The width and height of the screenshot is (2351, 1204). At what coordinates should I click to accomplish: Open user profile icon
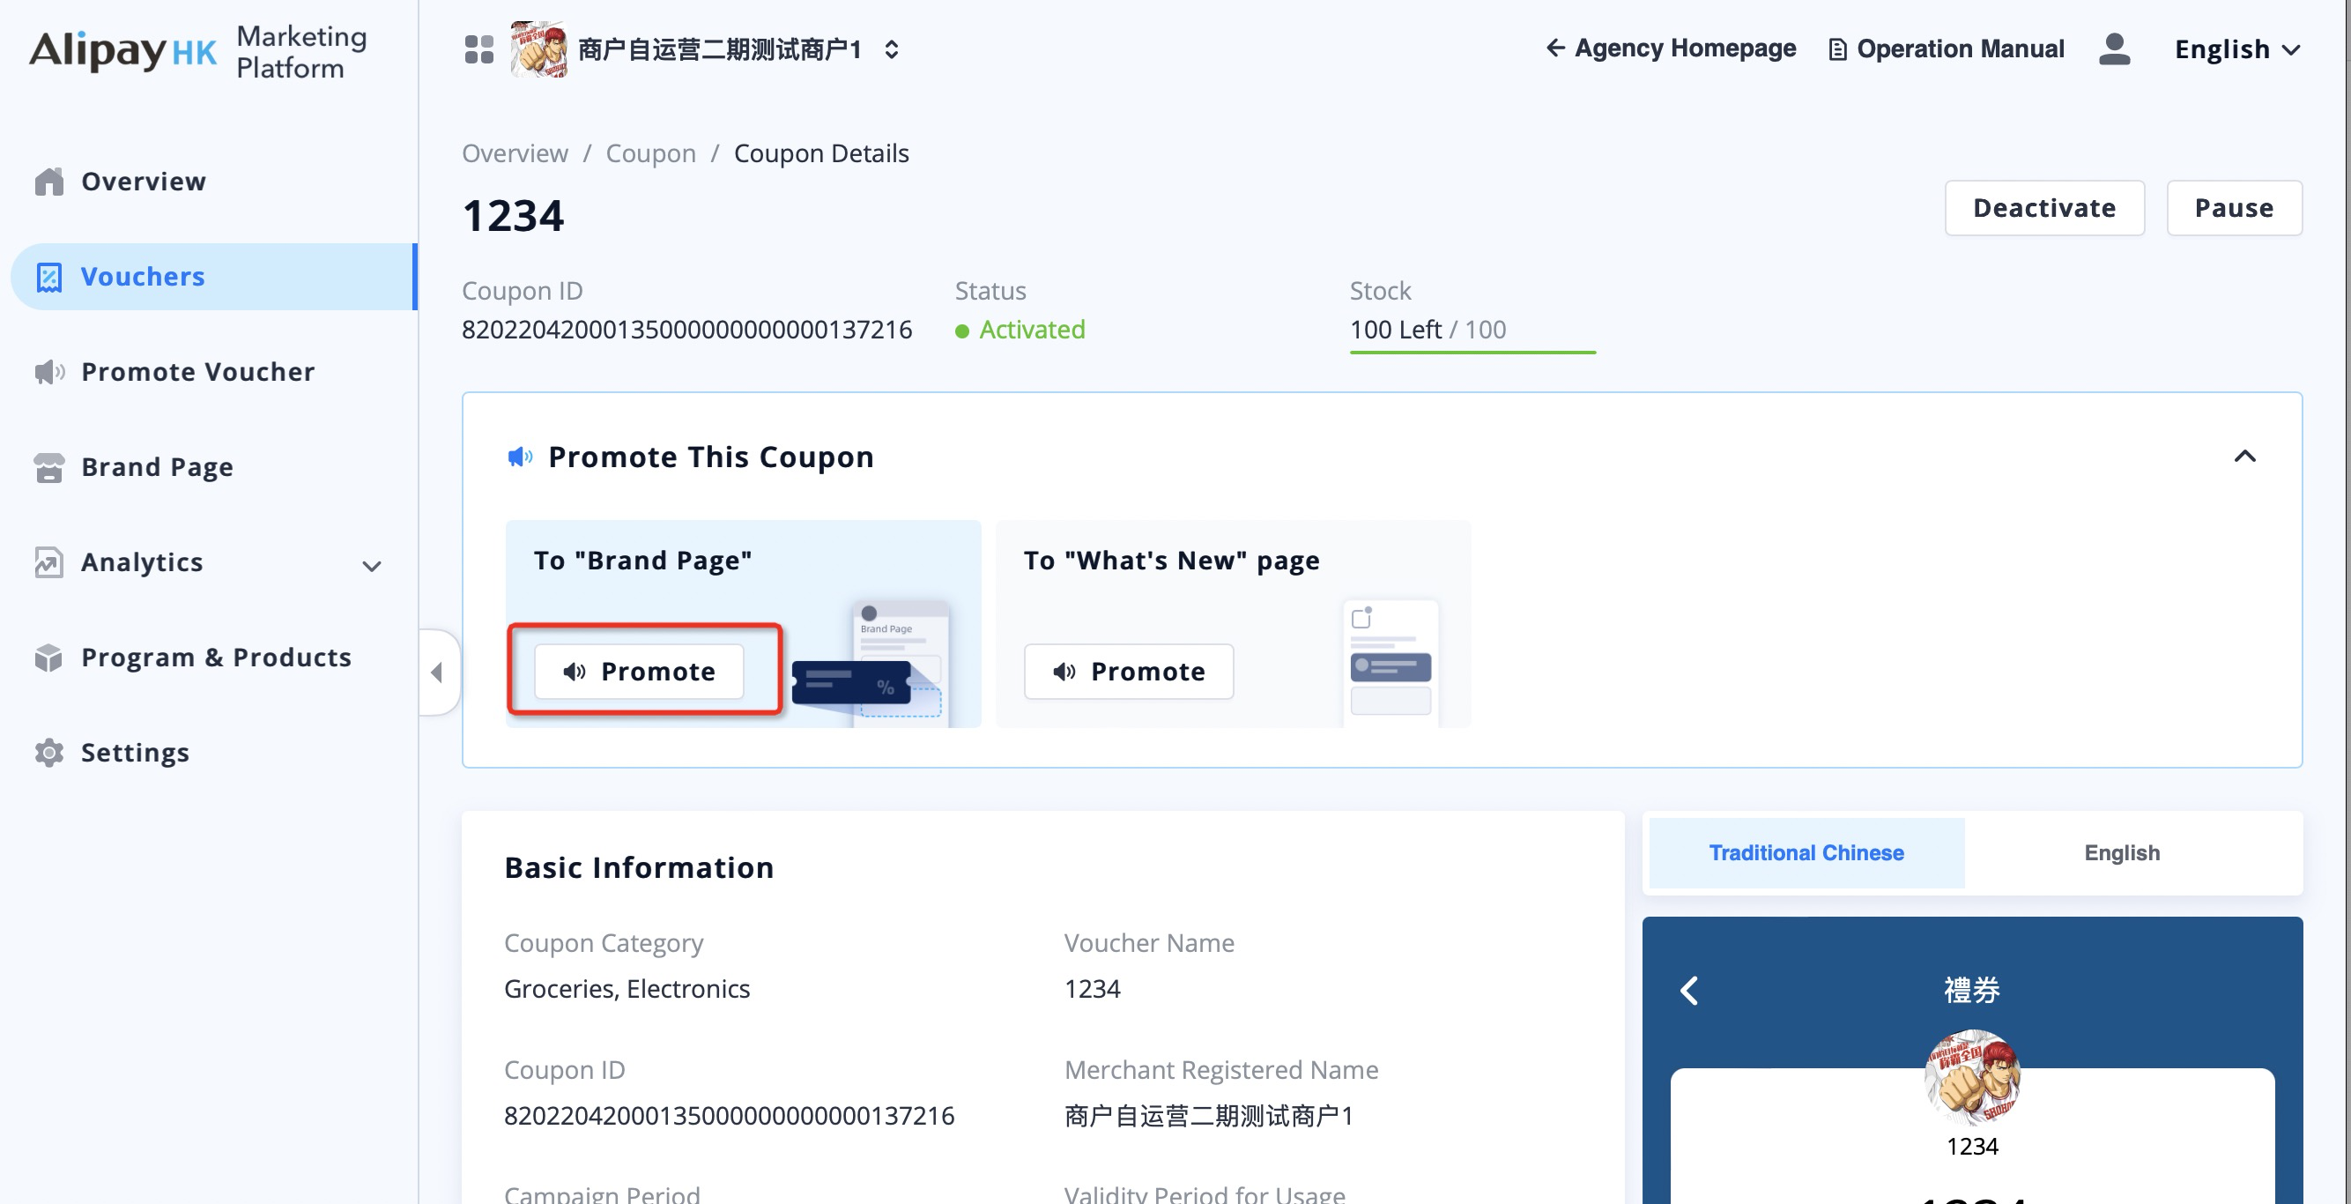pos(2114,49)
